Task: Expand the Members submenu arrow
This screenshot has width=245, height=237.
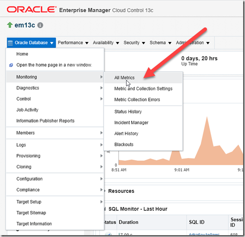Action: click(x=101, y=133)
